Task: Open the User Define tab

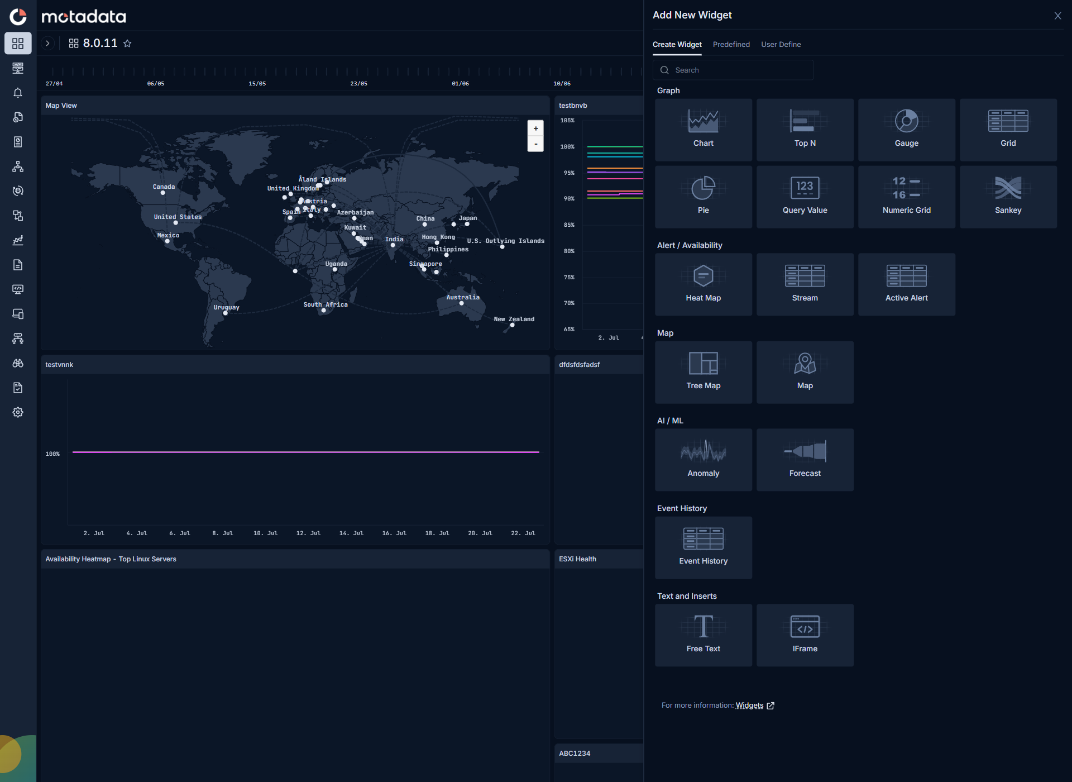Action: pos(781,45)
